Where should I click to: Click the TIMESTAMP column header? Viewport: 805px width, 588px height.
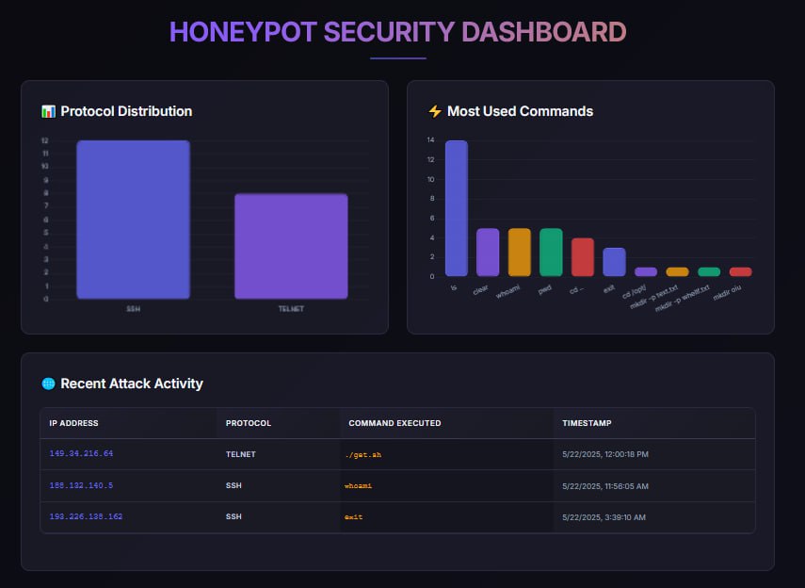tap(587, 423)
